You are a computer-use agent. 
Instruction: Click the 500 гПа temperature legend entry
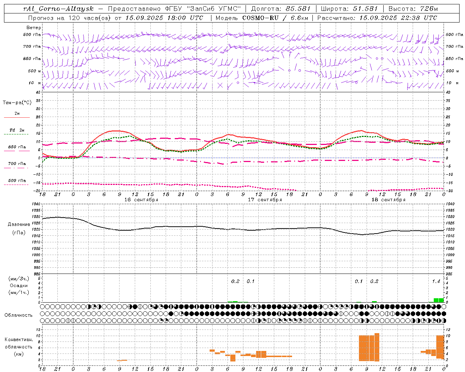[17, 181]
